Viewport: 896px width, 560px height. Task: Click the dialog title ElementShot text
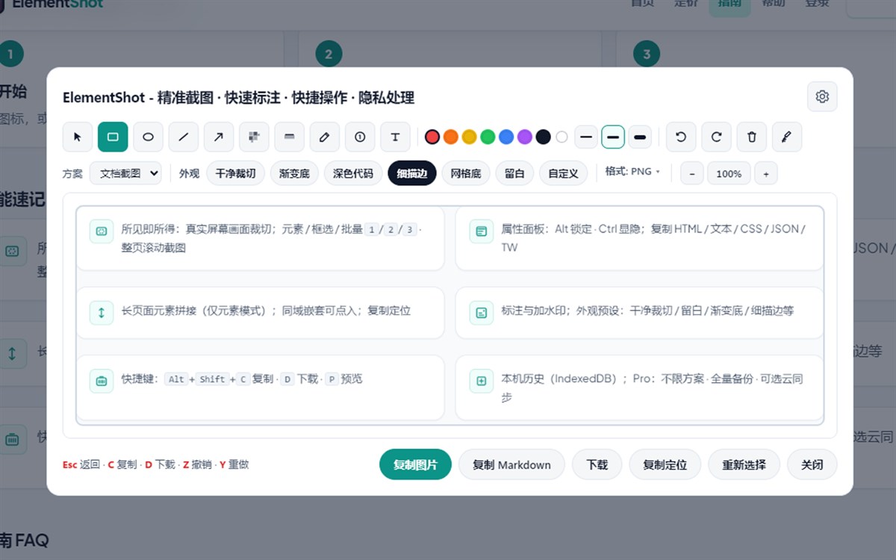(x=238, y=97)
